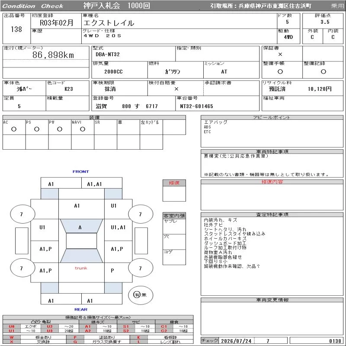The image size is (346, 346).
Task: Click the trunk label in diagram
Action: (x=81, y=268)
